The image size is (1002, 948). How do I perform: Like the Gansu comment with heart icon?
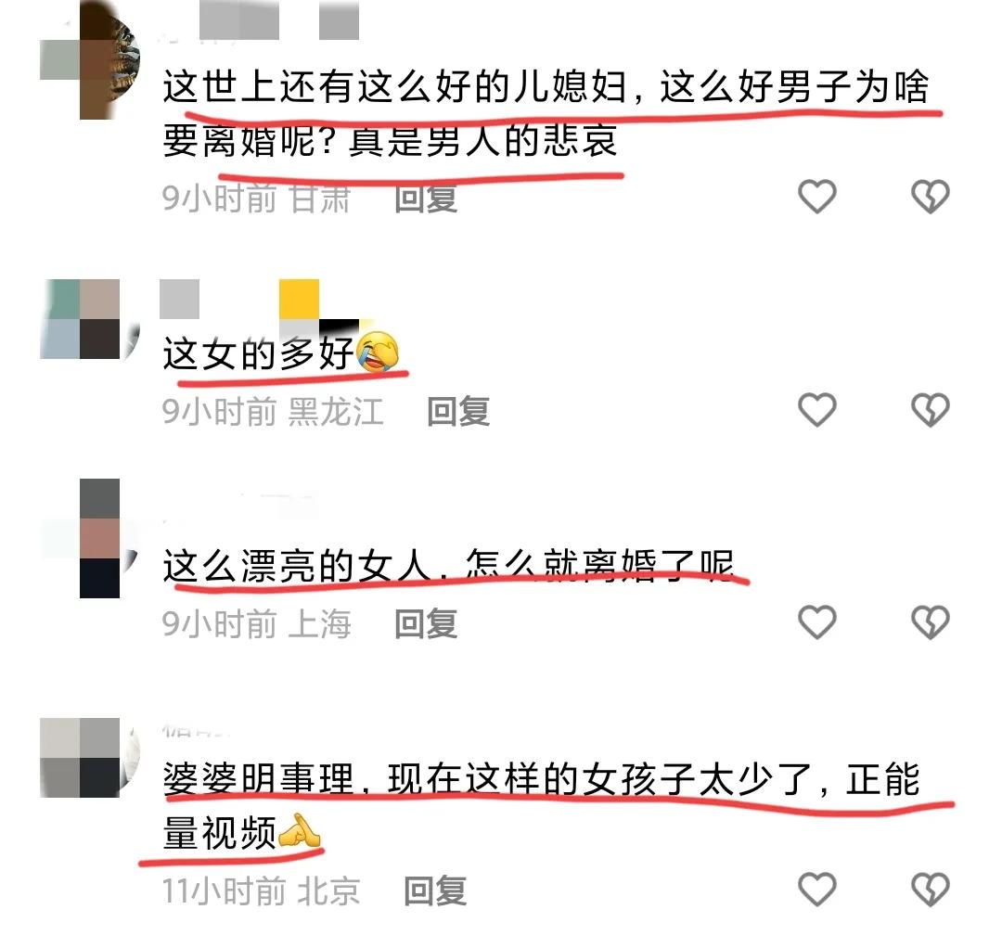click(x=817, y=196)
